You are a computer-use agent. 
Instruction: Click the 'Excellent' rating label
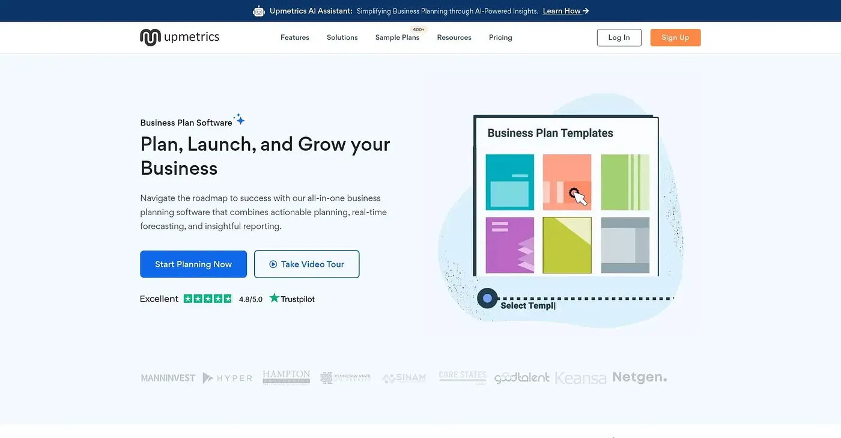point(159,299)
